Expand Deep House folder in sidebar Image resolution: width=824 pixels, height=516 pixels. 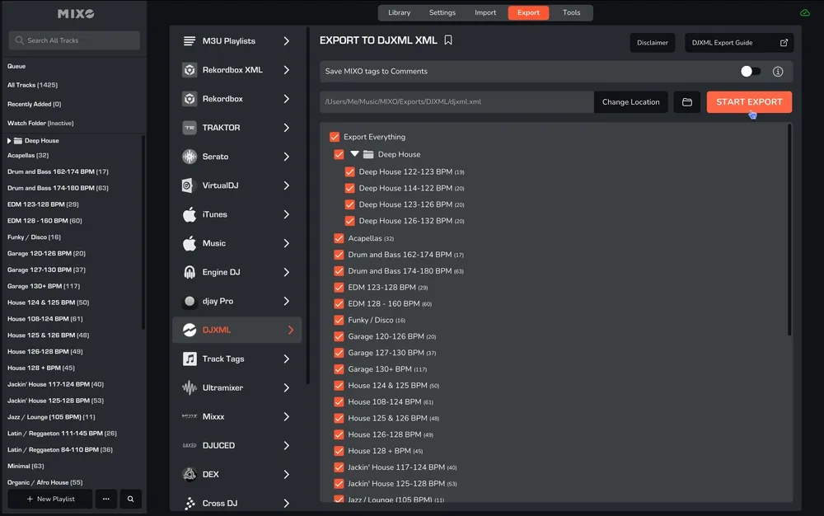pos(9,141)
